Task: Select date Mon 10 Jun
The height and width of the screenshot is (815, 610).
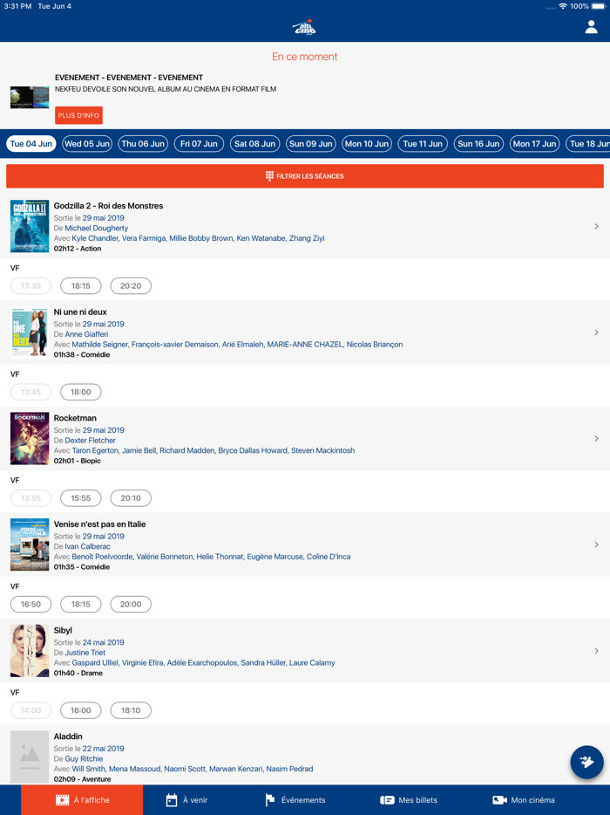Action: tap(367, 143)
